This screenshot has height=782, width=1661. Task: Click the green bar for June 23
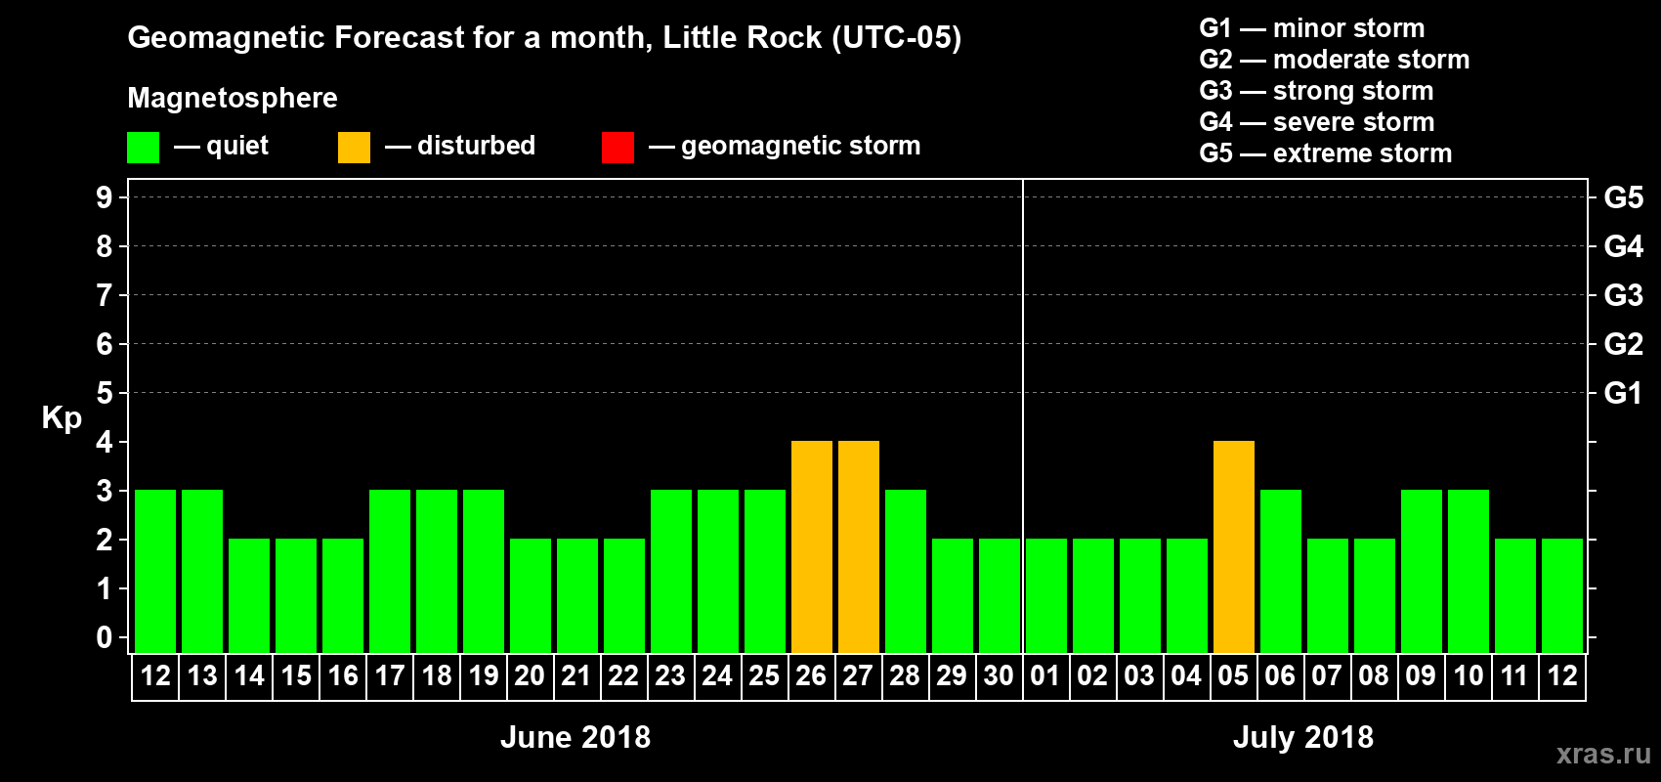coord(671,571)
